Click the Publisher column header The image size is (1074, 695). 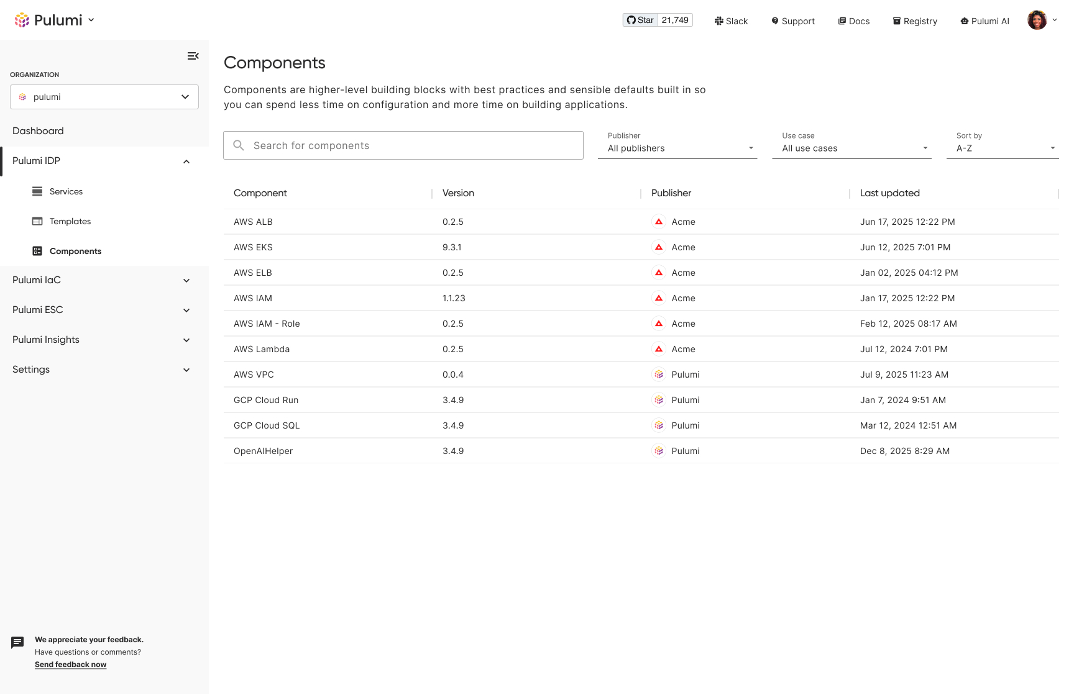[671, 193]
